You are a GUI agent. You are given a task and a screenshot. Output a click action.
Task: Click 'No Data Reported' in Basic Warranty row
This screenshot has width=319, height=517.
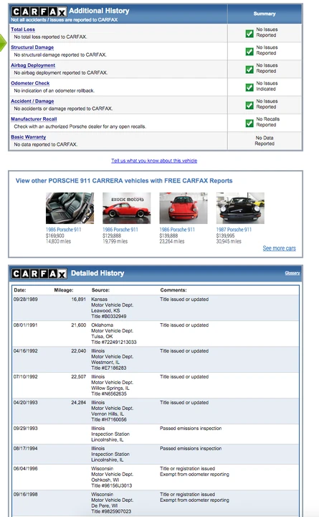click(x=265, y=141)
